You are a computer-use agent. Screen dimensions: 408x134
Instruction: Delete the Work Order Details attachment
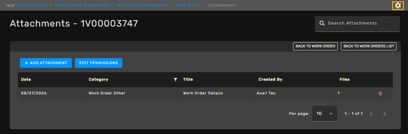(x=380, y=93)
